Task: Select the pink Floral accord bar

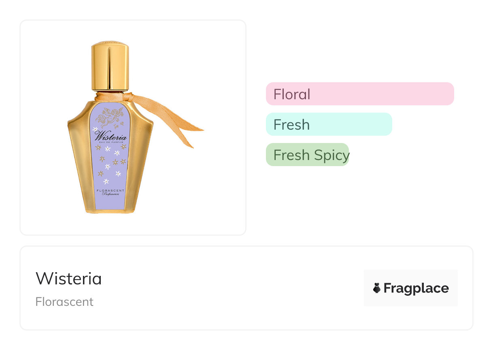Action: [x=360, y=94]
